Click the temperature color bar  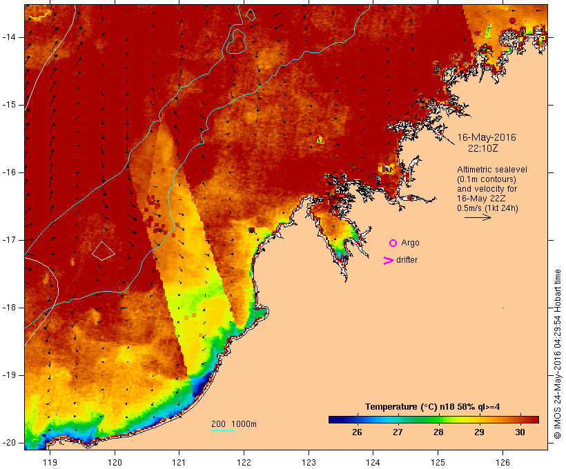pos(433,419)
